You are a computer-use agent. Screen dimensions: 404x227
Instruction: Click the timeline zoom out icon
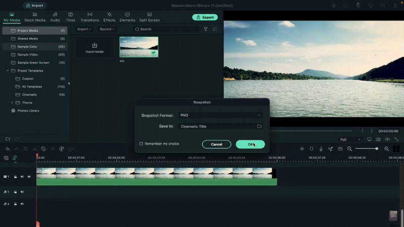(x=349, y=149)
